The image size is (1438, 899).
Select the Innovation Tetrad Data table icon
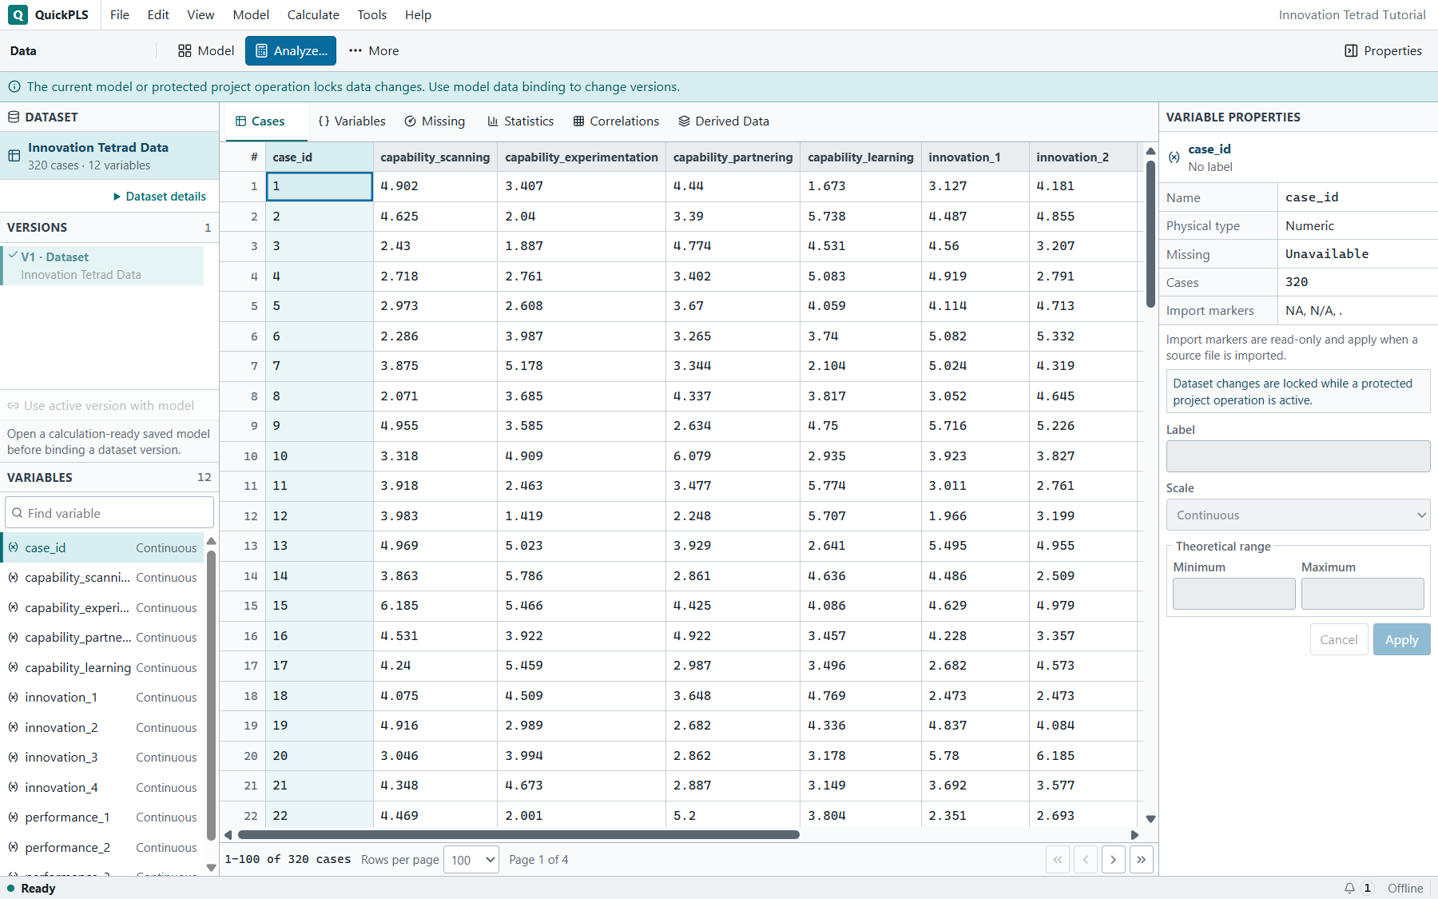click(x=14, y=156)
